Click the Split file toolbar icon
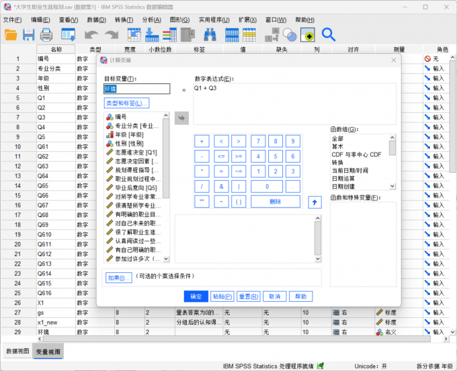Screen dimensions: 457x371 [232, 35]
